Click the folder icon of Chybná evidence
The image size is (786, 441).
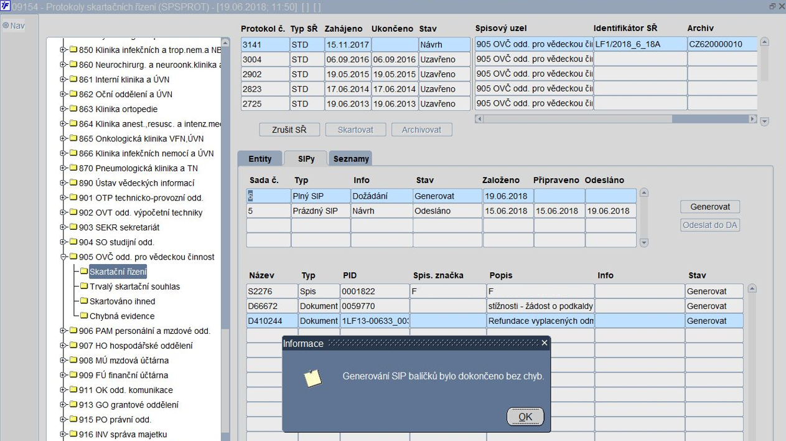(84, 316)
